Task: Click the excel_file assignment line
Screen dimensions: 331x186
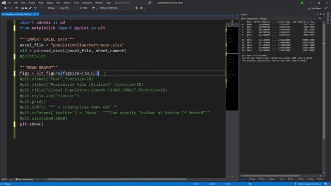Action: coord(72,45)
